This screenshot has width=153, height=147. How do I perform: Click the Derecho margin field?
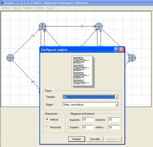[114, 120]
